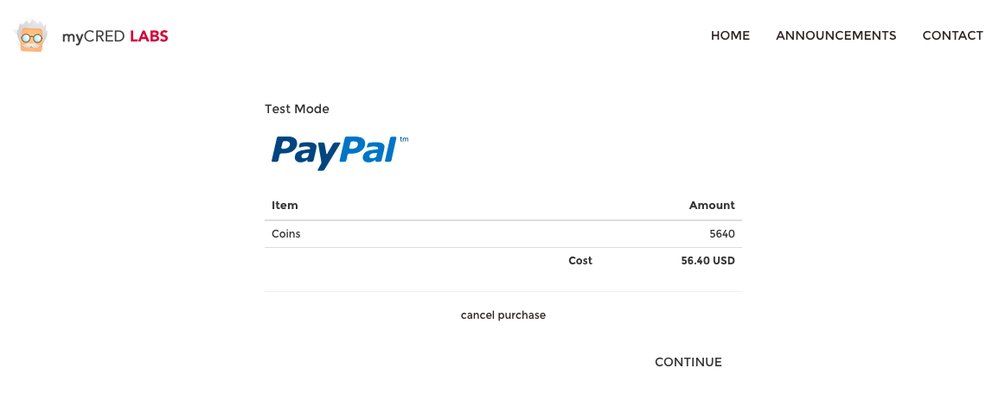999x419 pixels.
Task: Click the divider line above cancel purchase
Action: tap(503, 292)
